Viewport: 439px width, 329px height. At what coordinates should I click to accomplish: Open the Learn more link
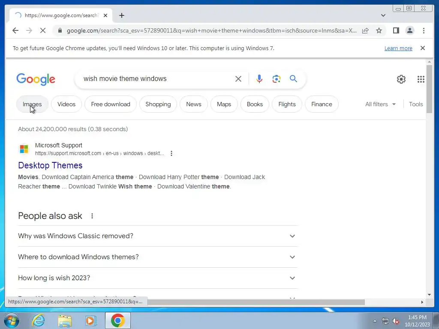click(398, 48)
